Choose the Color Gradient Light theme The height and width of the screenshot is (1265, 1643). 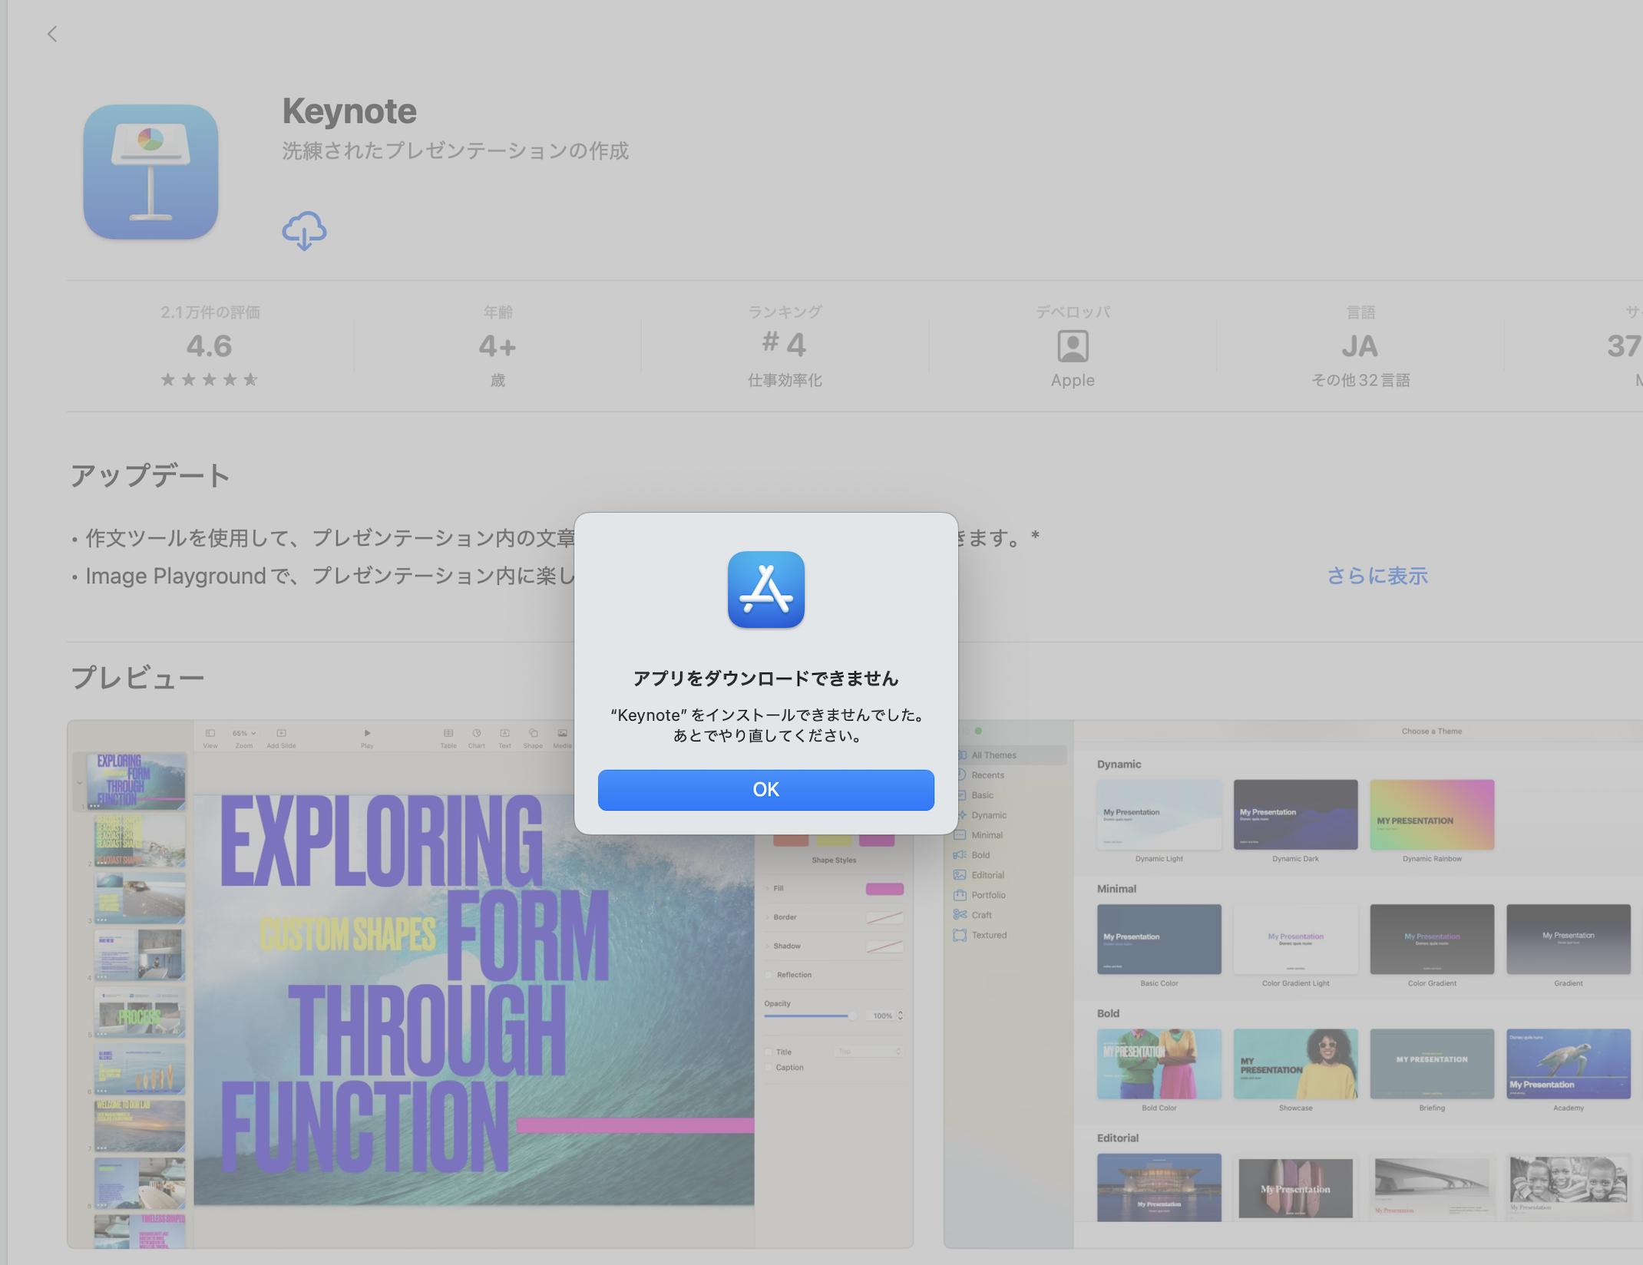click(1295, 939)
